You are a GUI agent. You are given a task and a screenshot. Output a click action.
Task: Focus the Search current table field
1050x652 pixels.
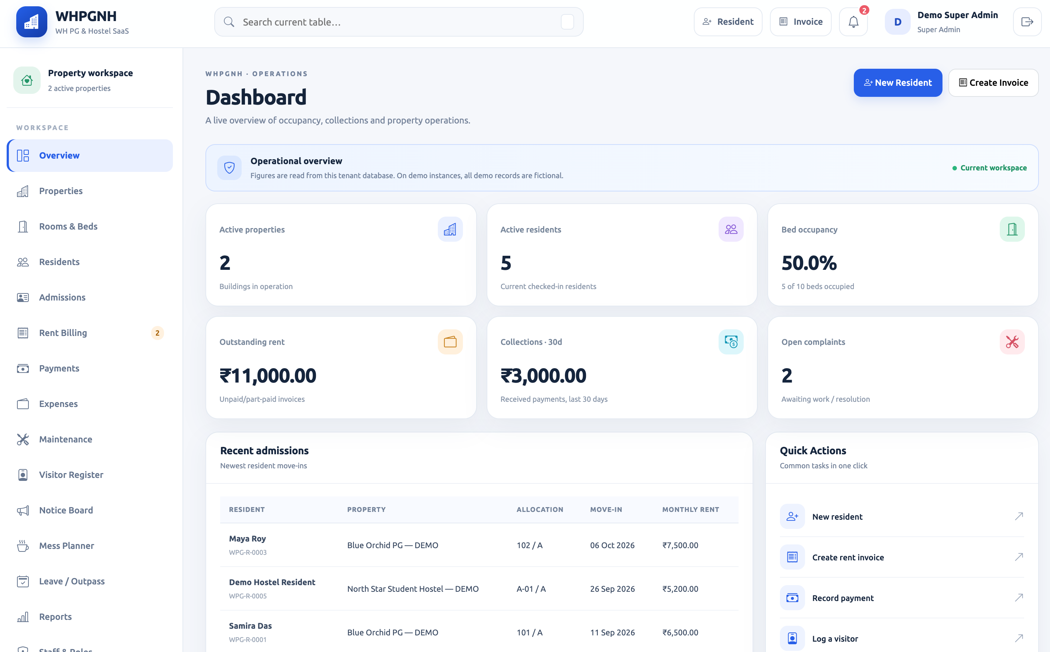pyautogui.click(x=399, y=22)
